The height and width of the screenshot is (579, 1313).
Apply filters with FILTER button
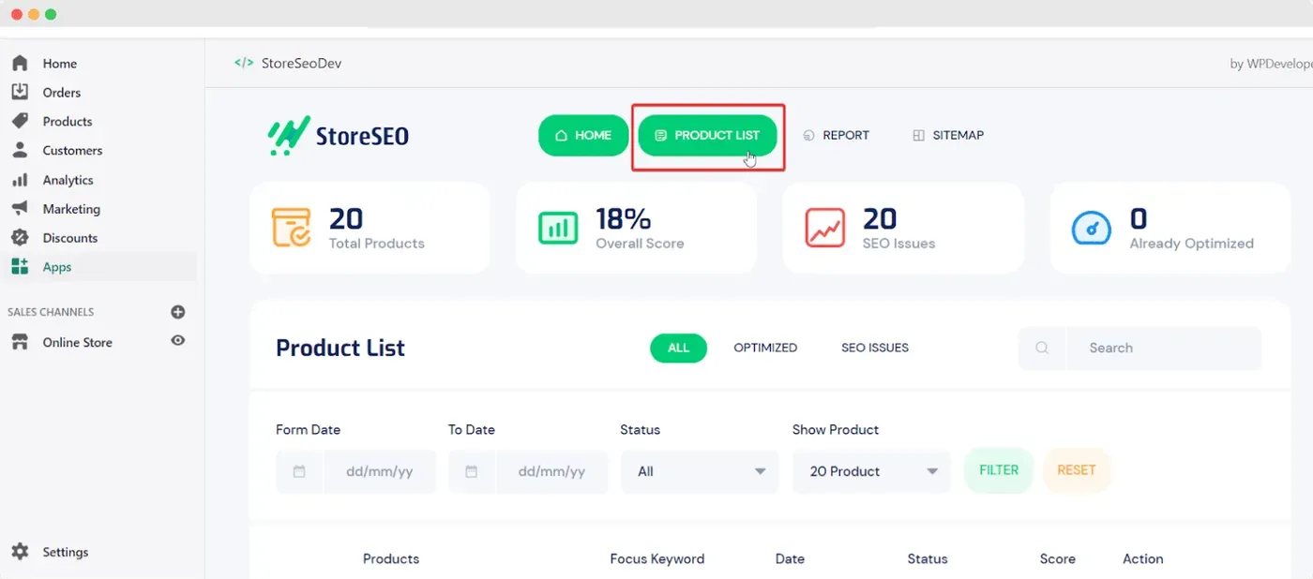tap(999, 470)
